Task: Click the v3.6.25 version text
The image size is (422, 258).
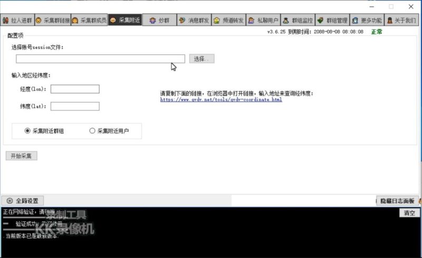Action: [x=276, y=32]
